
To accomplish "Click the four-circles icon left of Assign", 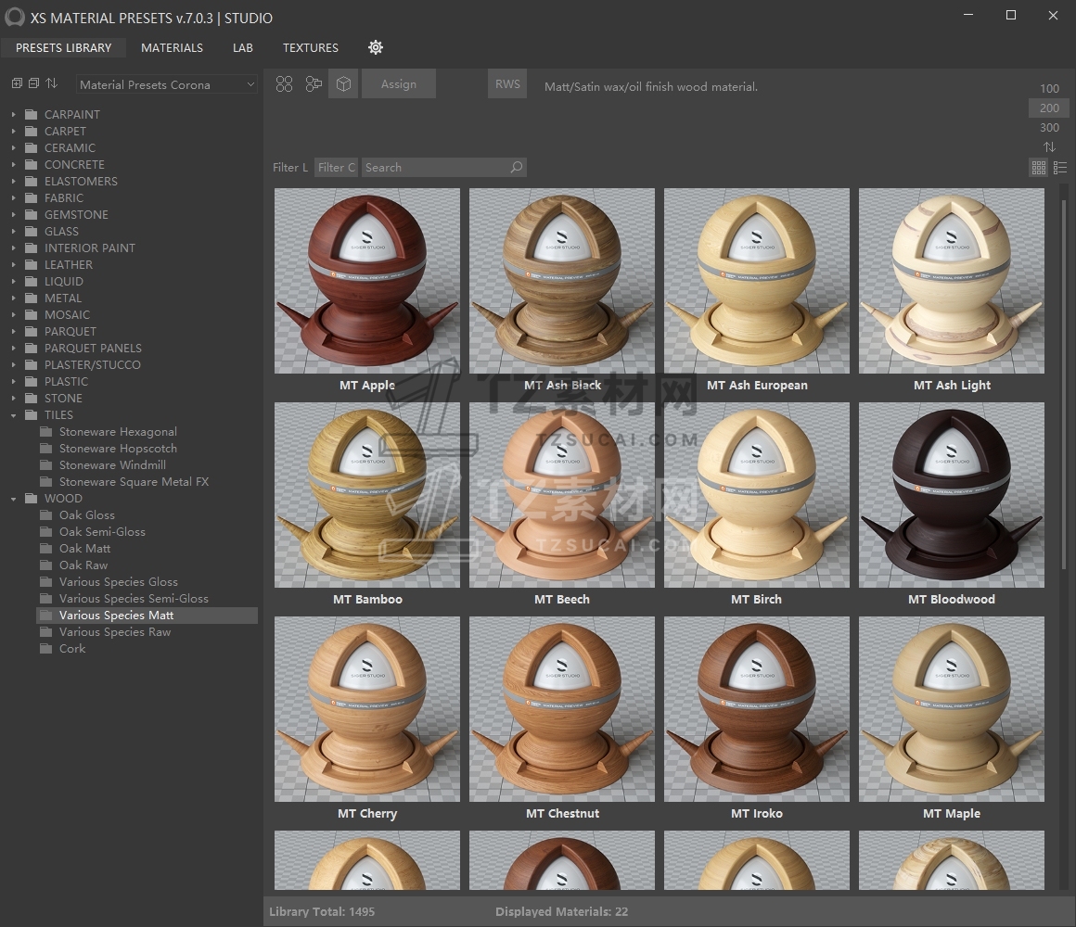I will [285, 84].
